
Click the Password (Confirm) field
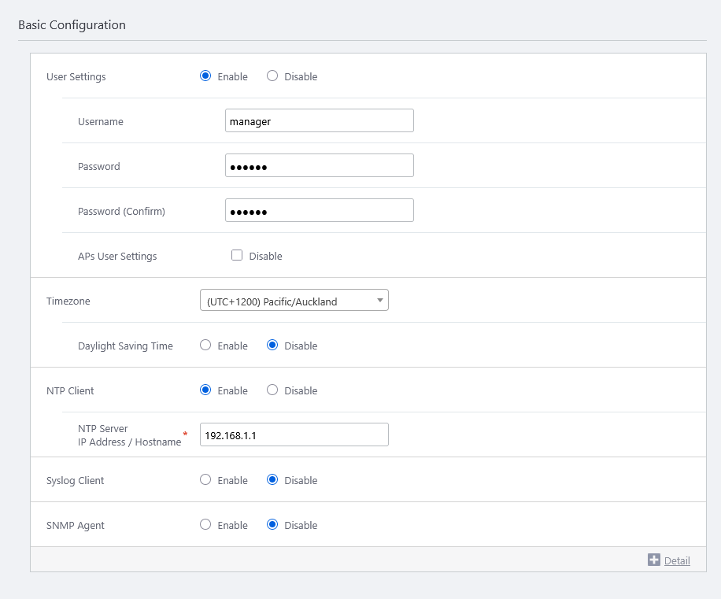[x=319, y=211]
